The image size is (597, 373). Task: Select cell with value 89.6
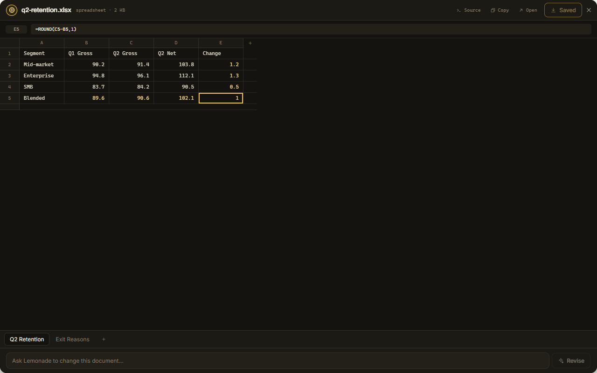(86, 98)
